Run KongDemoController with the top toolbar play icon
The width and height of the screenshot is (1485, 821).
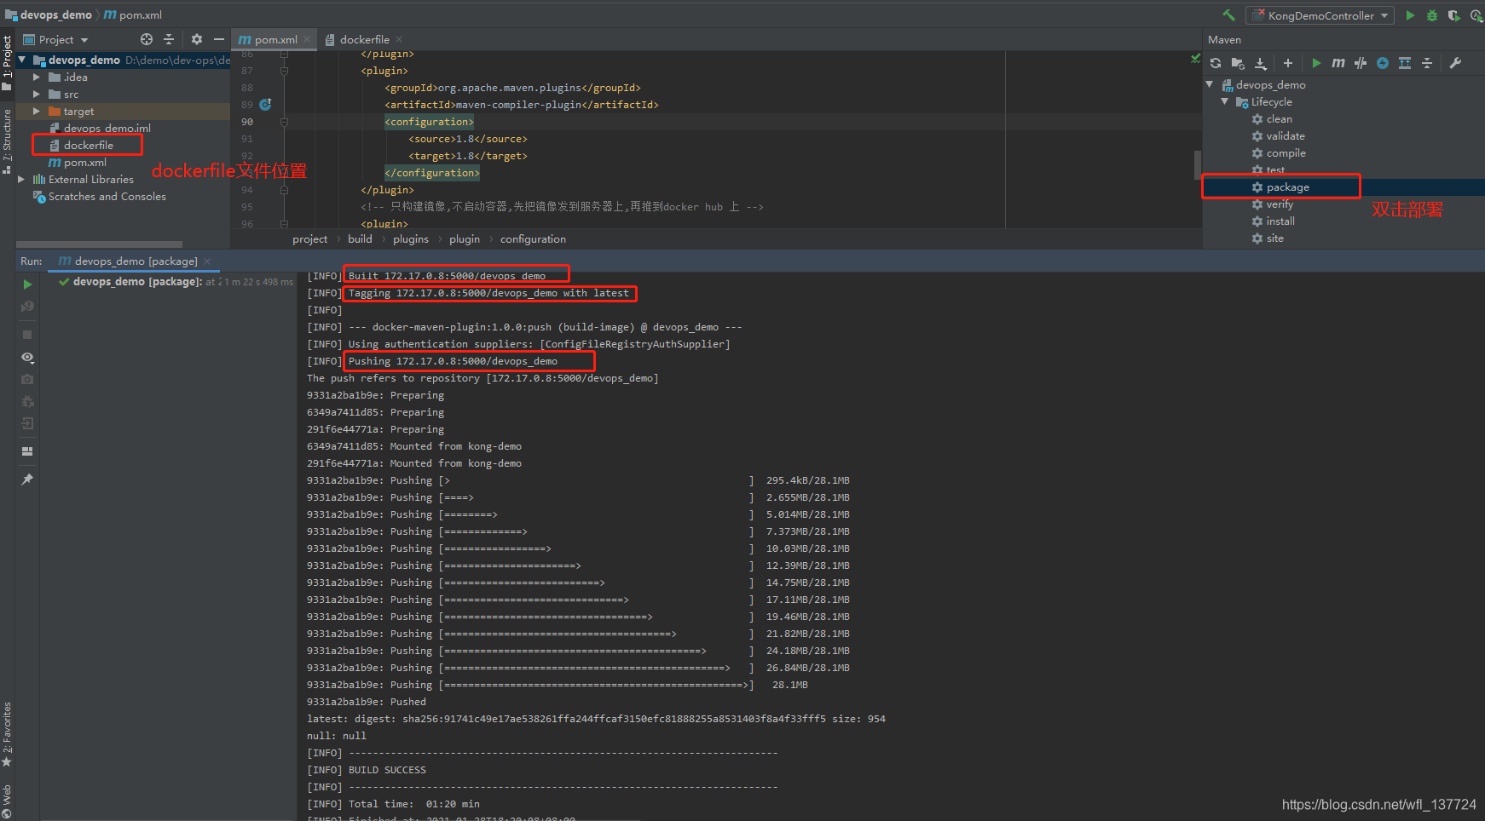(x=1410, y=15)
